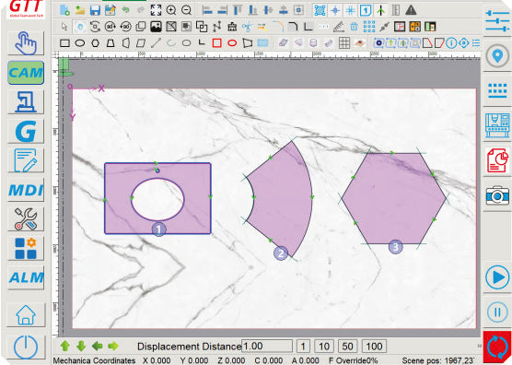Move the shape up with the green up arrow
Image resolution: width=512 pixels, height=365 pixels.
click(x=65, y=346)
